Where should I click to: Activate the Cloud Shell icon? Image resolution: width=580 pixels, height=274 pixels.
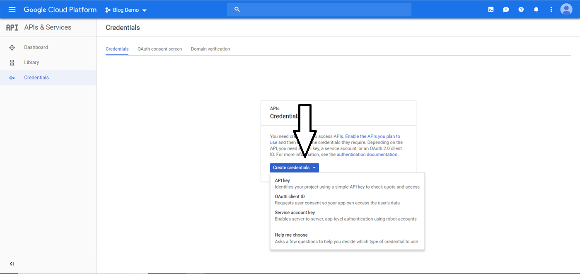491,10
